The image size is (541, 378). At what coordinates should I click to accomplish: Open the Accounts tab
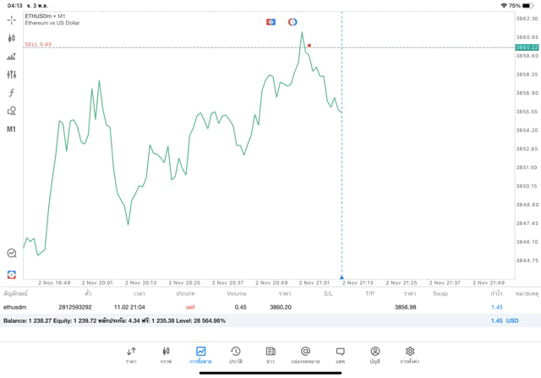[374, 353]
